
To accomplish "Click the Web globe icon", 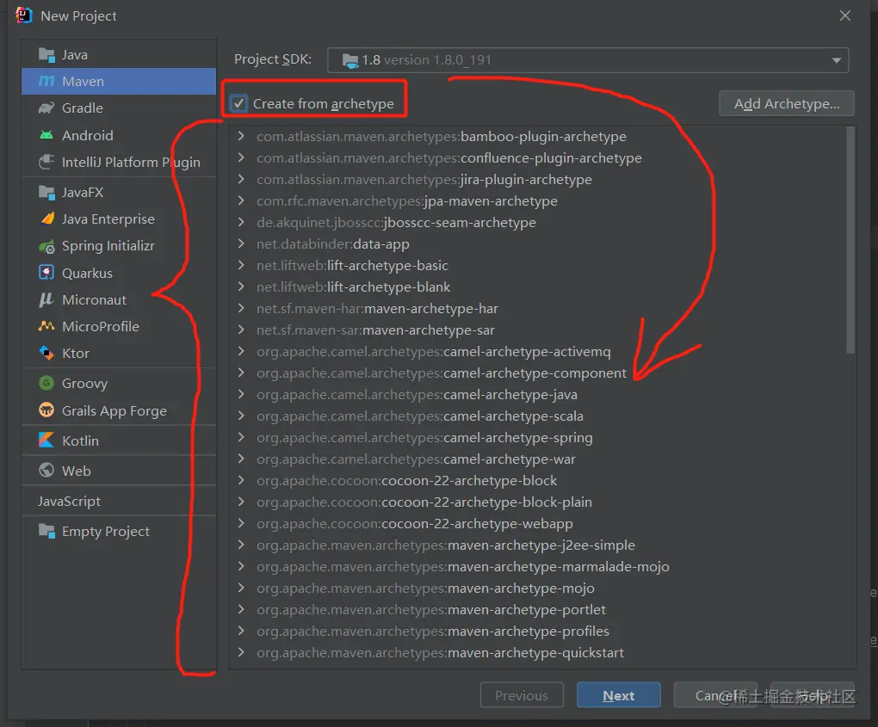I will pos(46,470).
